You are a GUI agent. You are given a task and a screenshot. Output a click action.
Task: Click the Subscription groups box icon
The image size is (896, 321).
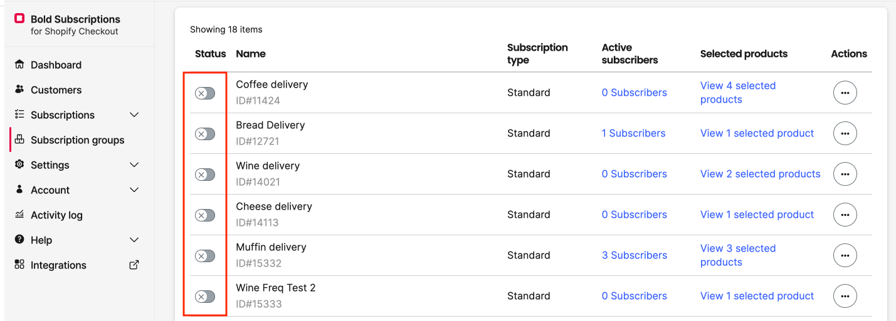click(19, 140)
